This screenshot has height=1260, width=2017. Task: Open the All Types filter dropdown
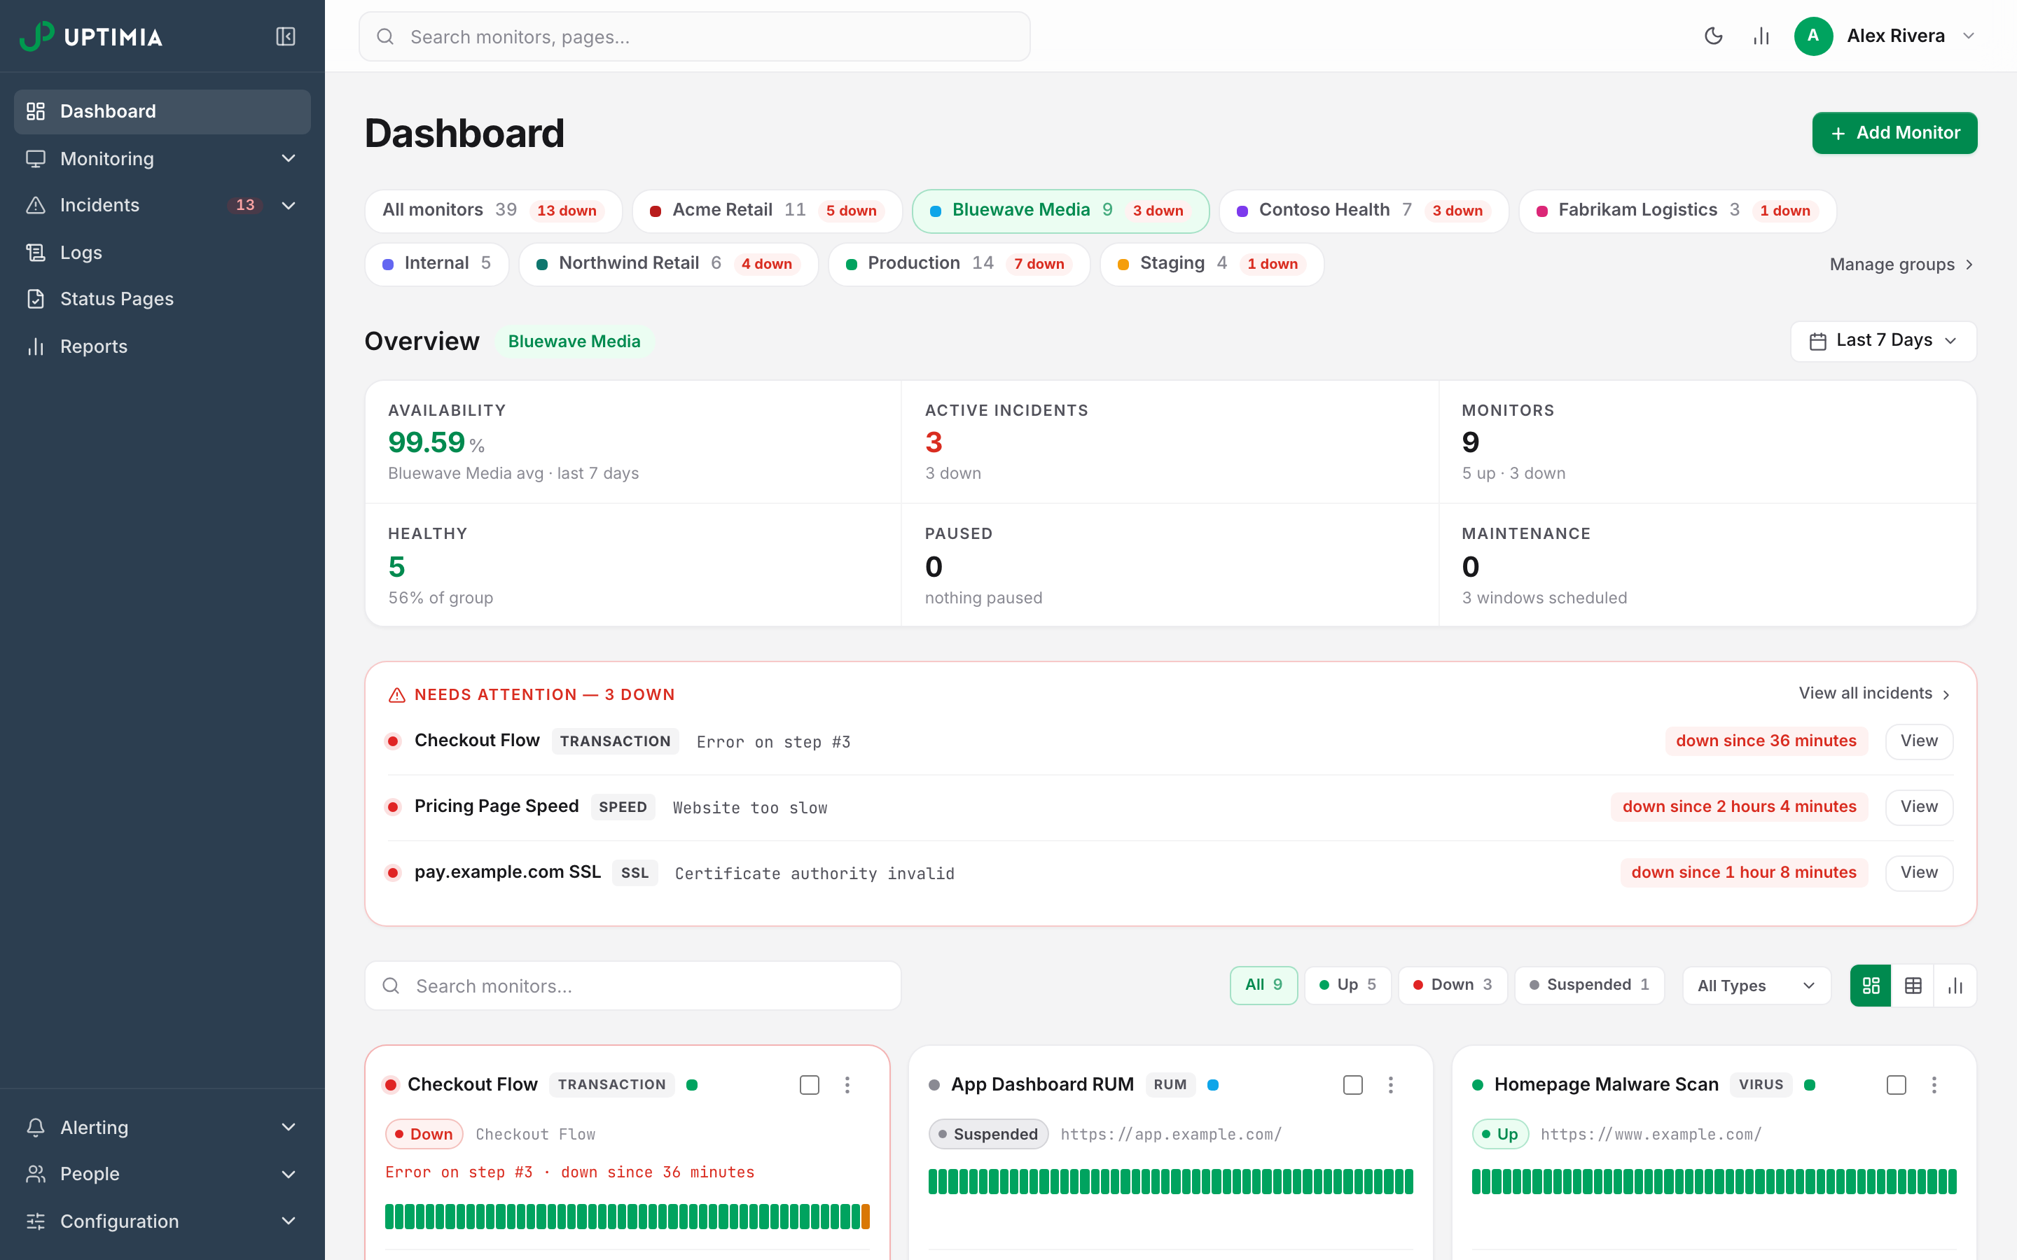pos(1756,986)
